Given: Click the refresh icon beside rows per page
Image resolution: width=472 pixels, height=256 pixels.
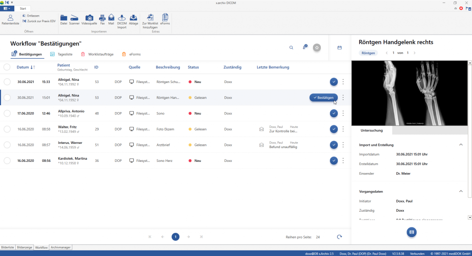Looking at the screenshot, I should coord(340,237).
